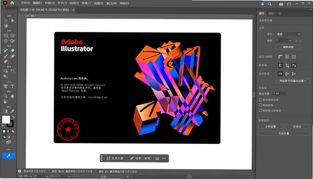
Task: Click the 智能参考线偏好设置 button
Action: 293,81
